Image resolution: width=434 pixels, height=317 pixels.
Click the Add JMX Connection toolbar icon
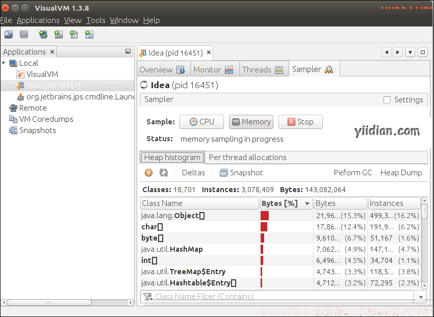coord(59,35)
